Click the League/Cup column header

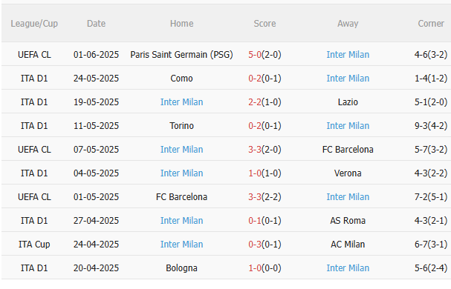[x=34, y=24]
